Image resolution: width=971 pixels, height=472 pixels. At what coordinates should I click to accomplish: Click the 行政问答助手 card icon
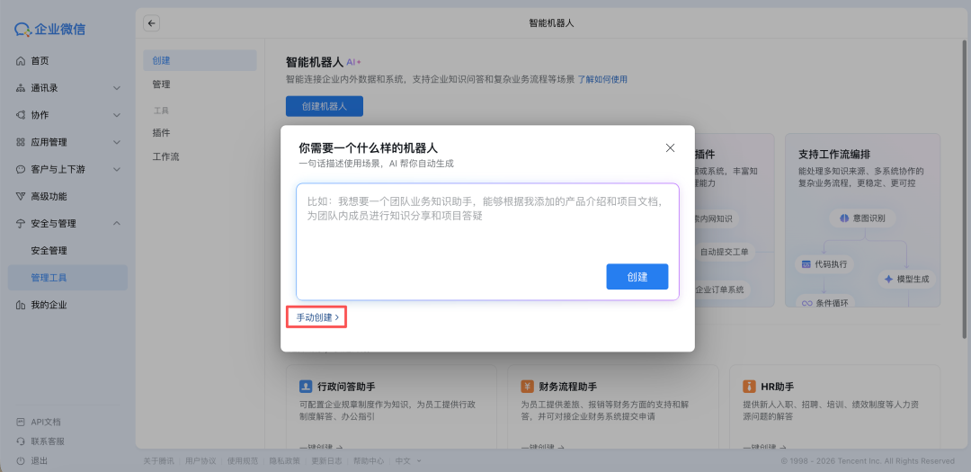pos(306,387)
